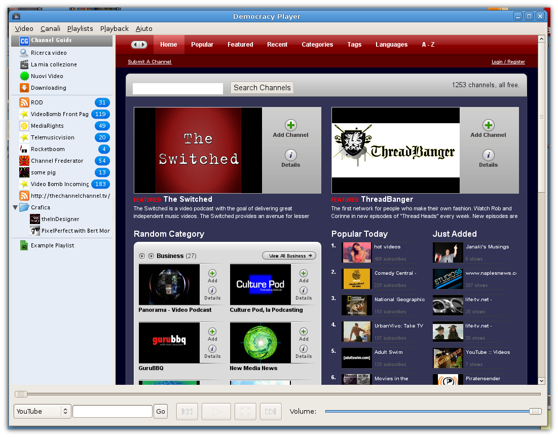Click scrollbar down arrow in channel guide

541,381
